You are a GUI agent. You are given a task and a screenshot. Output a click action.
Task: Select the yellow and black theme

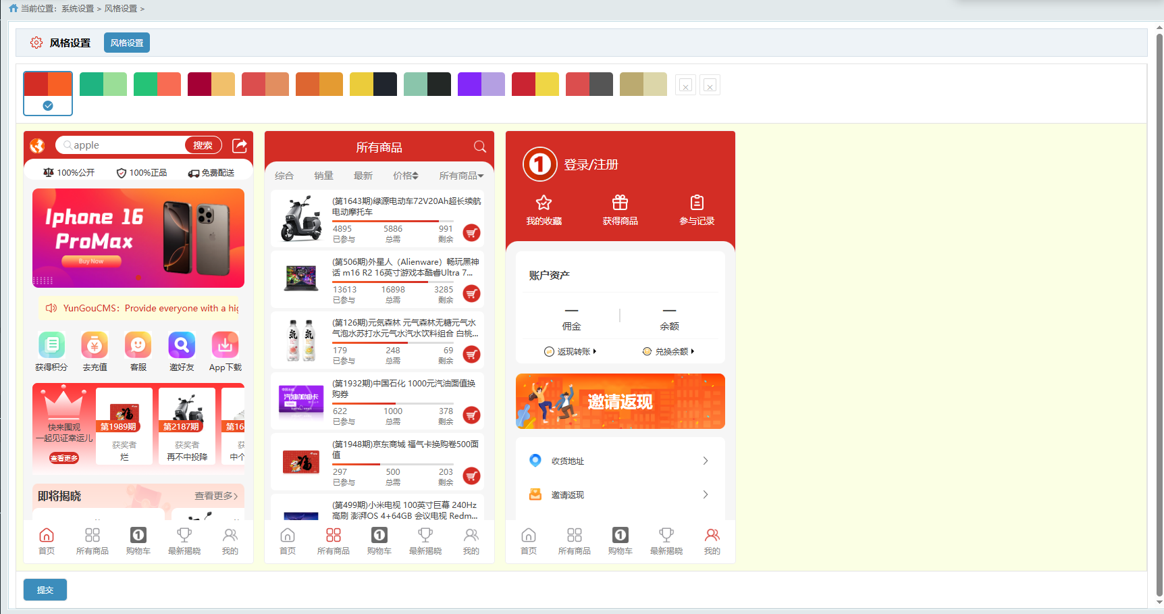click(x=373, y=84)
